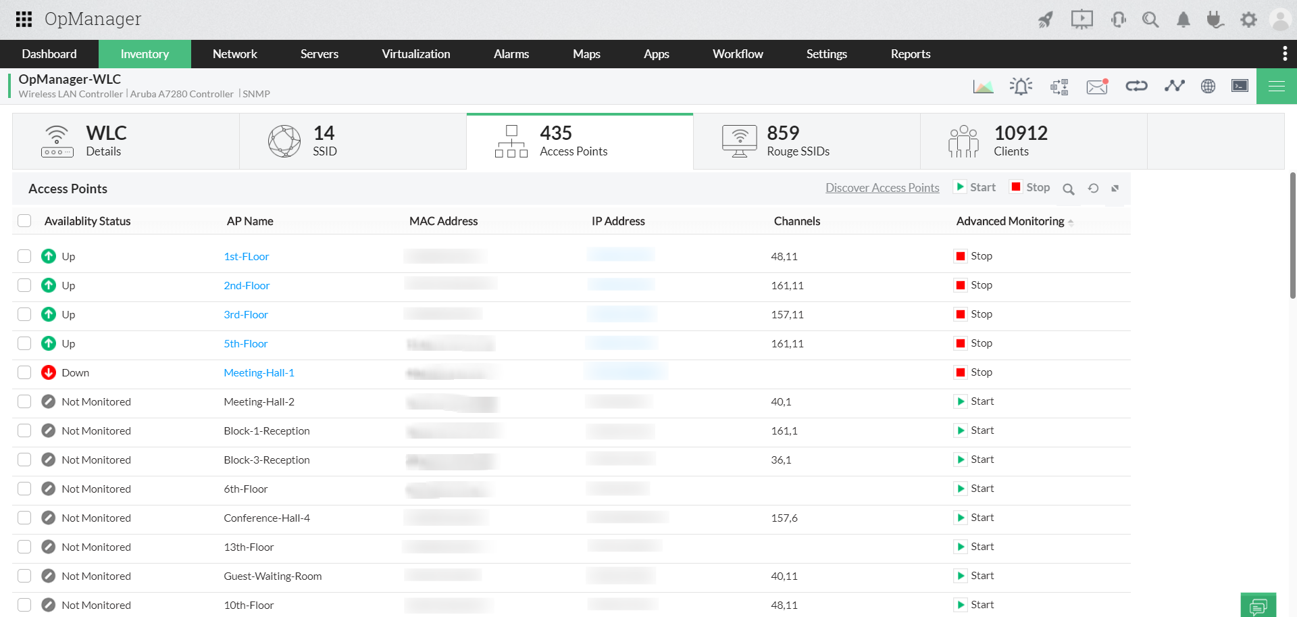Select the 2nd-Floor row checkbox
This screenshot has height=617, width=1297.
[x=24, y=285]
